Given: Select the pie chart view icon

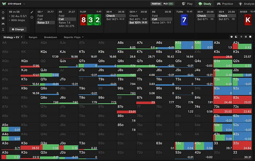Looking at the screenshot, I should [x=232, y=37].
